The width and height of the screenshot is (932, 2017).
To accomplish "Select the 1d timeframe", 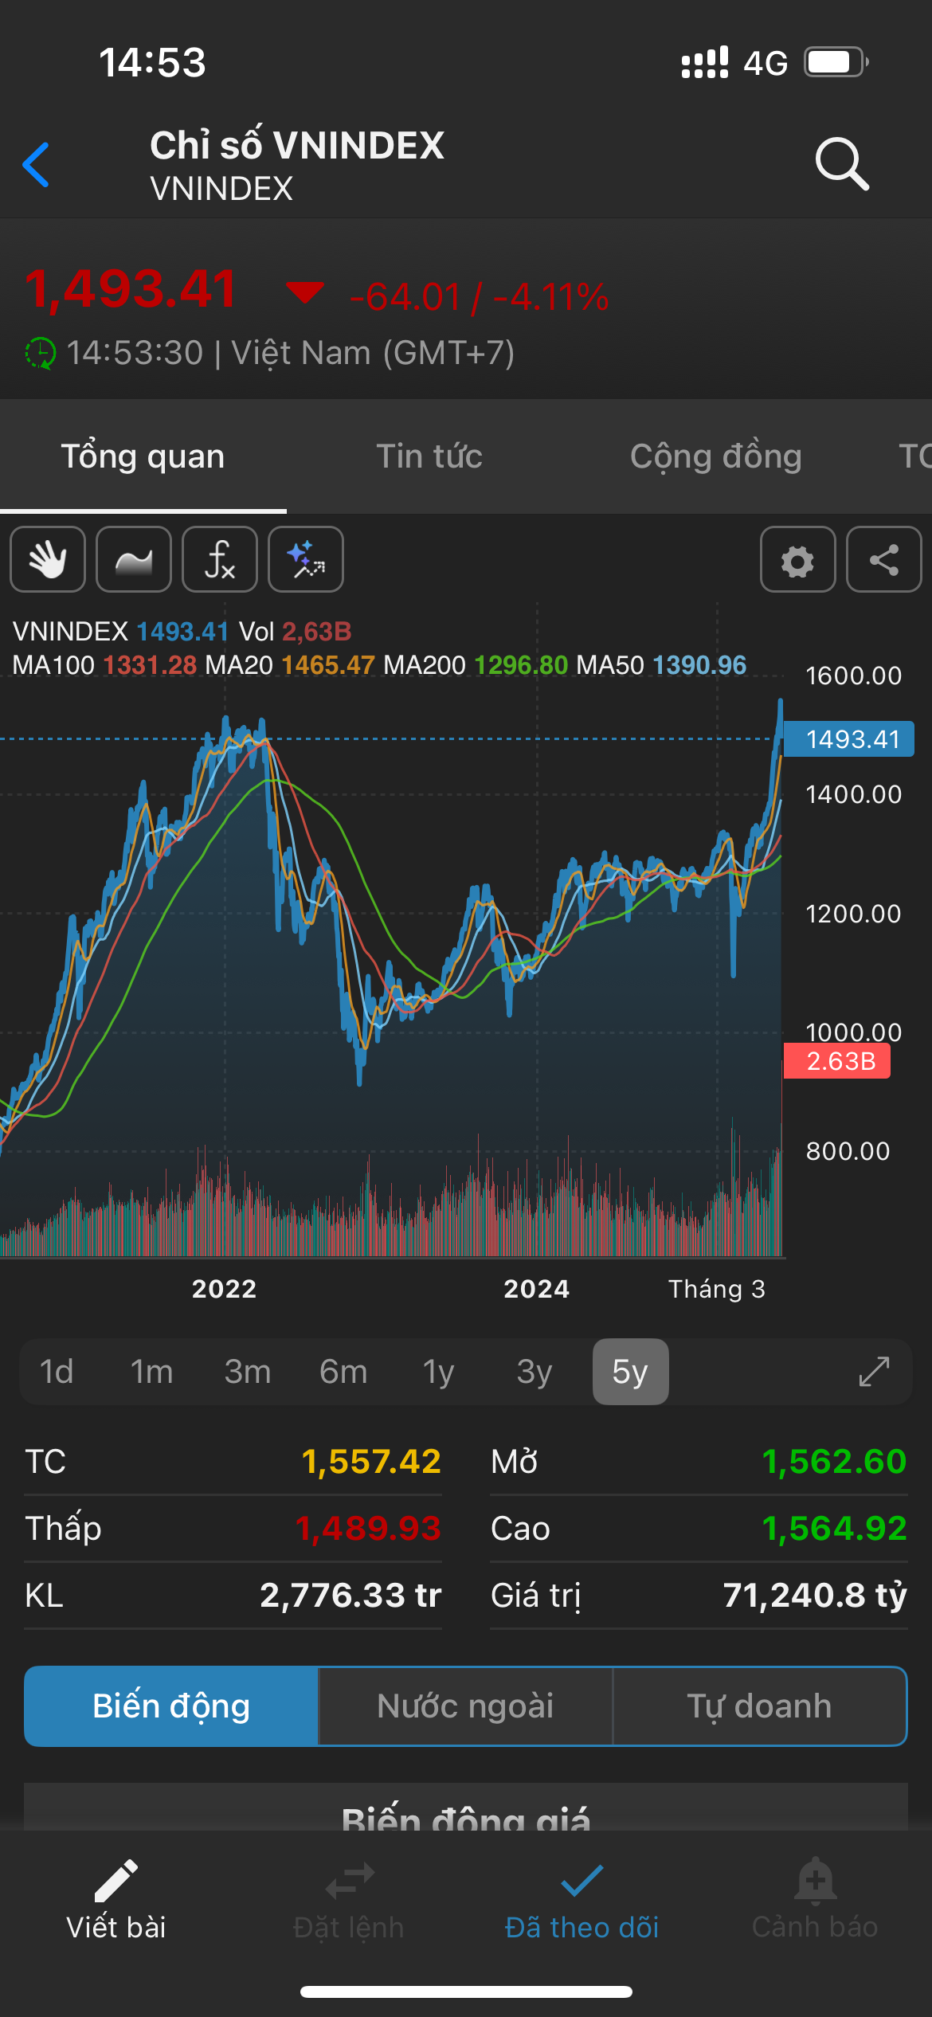I will click(x=57, y=1372).
